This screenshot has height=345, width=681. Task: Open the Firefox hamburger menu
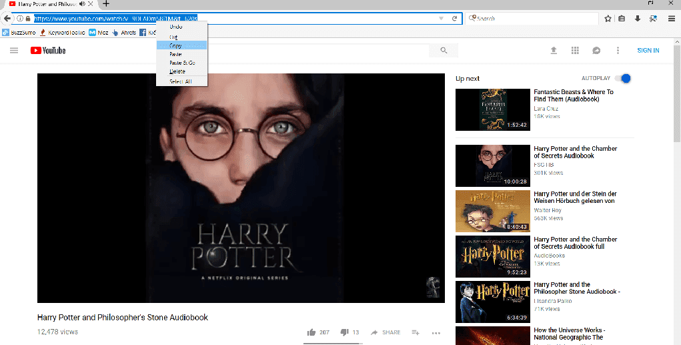672,19
